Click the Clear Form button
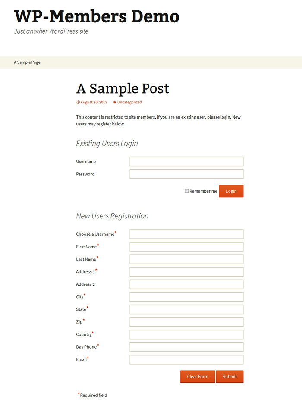The image size is (302, 415). pos(198,376)
